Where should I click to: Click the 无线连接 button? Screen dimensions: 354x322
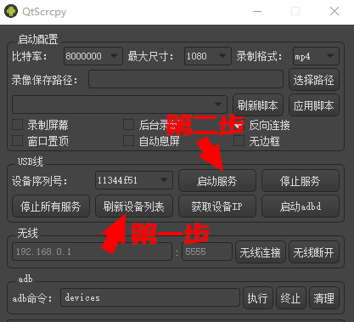(x=261, y=252)
